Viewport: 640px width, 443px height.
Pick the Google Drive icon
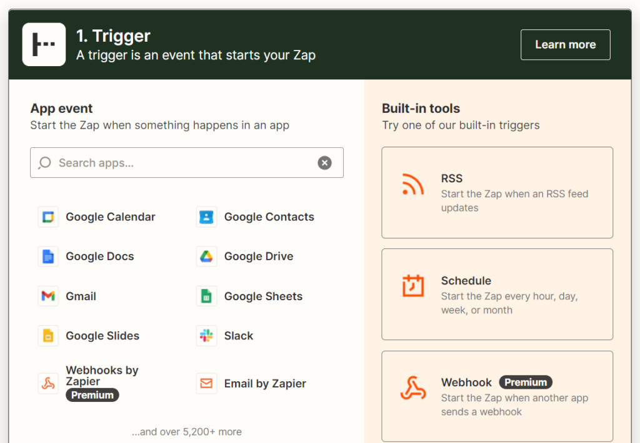point(206,256)
